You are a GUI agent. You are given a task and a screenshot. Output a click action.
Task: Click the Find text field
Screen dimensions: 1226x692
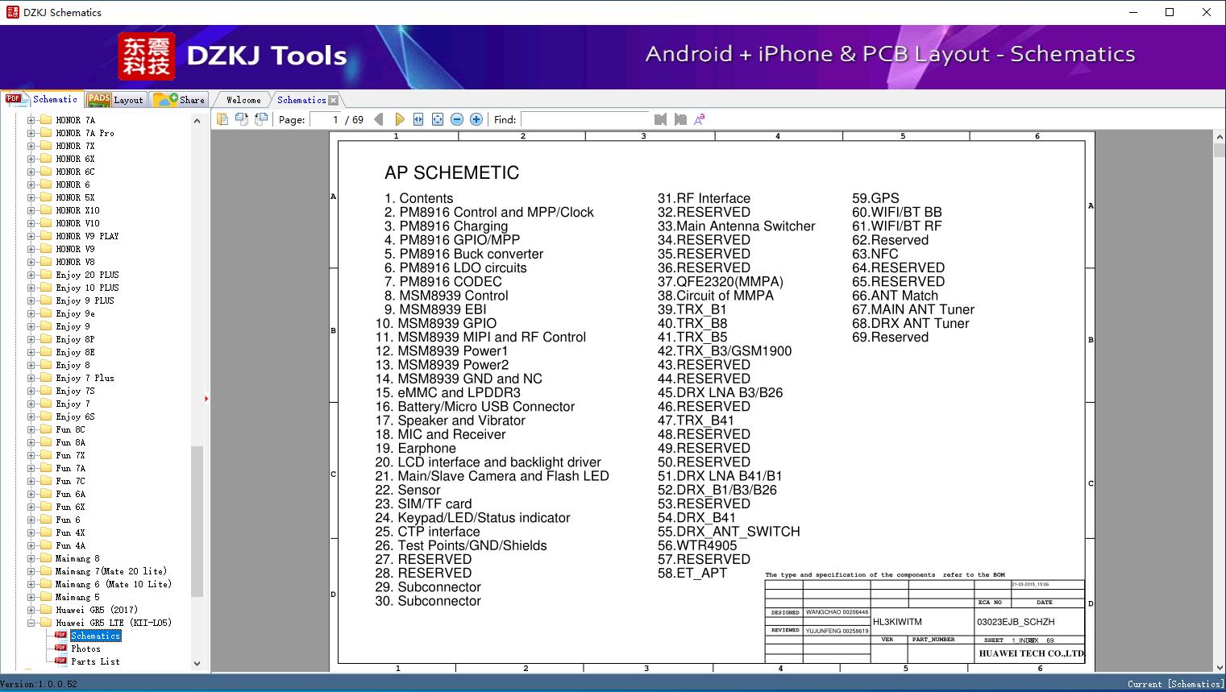584,119
